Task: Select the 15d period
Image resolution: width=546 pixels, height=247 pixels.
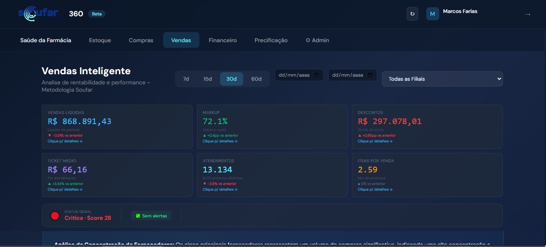Action: tap(207, 79)
